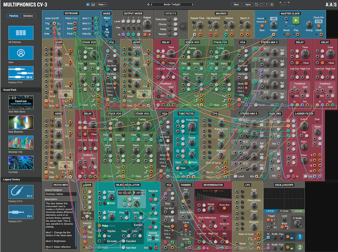Click the Keyboard Velocity output jack
Viewport: 338px width, 252px height.
click(x=96, y=34)
